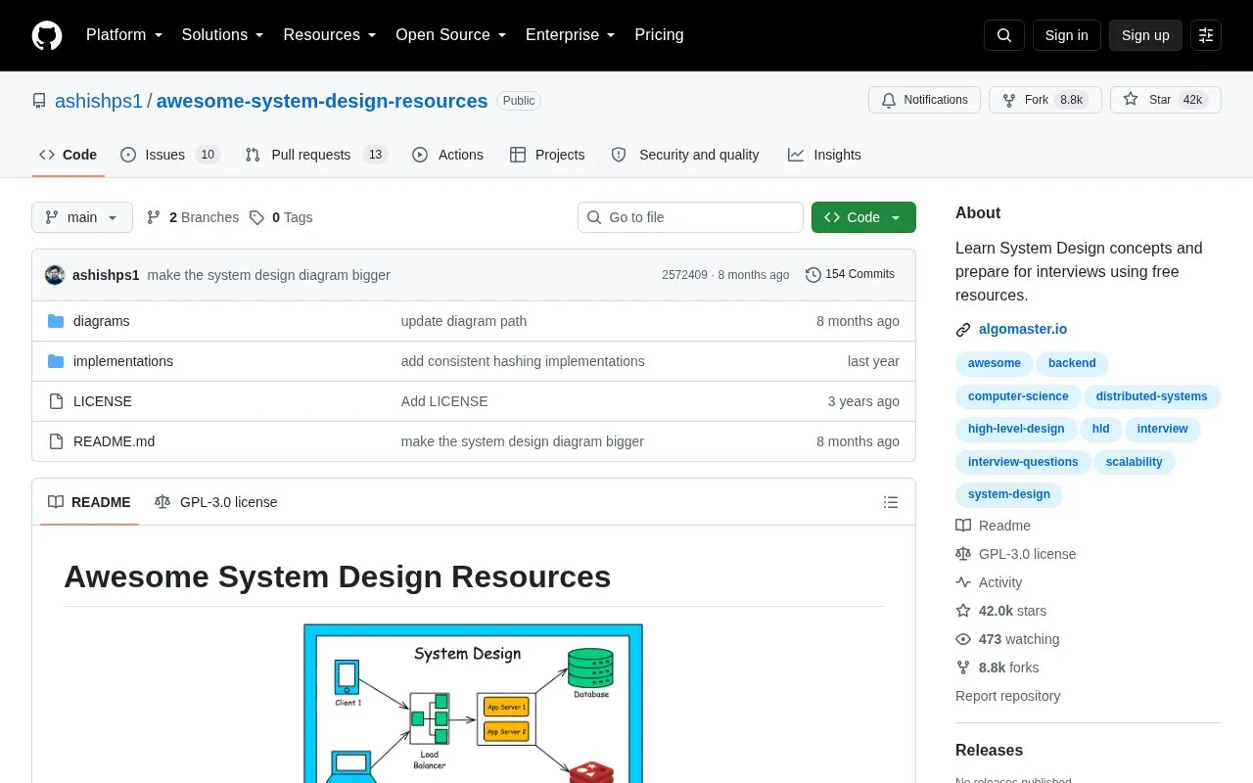Click the Sign up button
The image size is (1253, 783).
pyautogui.click(x=1145, y=35)
